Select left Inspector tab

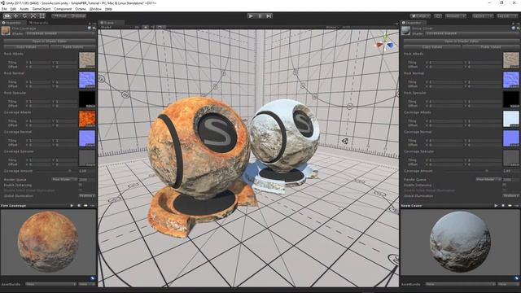pyautogui.click(x=13, y=23)
